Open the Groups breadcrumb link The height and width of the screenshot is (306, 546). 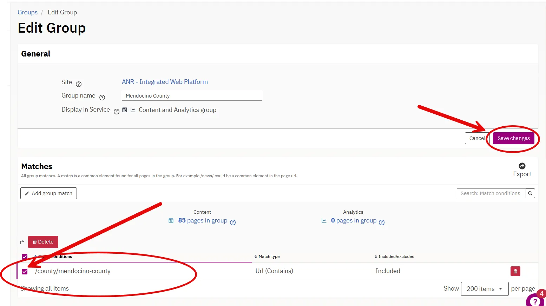[x=27, y=12]
